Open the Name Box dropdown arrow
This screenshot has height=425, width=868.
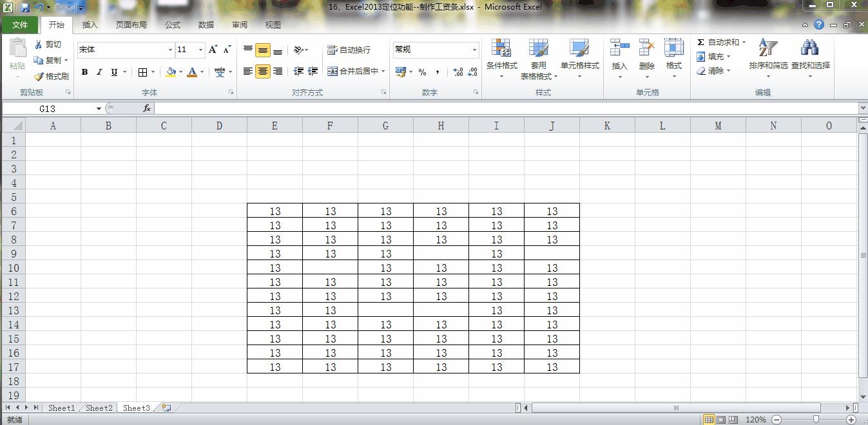click(x=99, y=109)
